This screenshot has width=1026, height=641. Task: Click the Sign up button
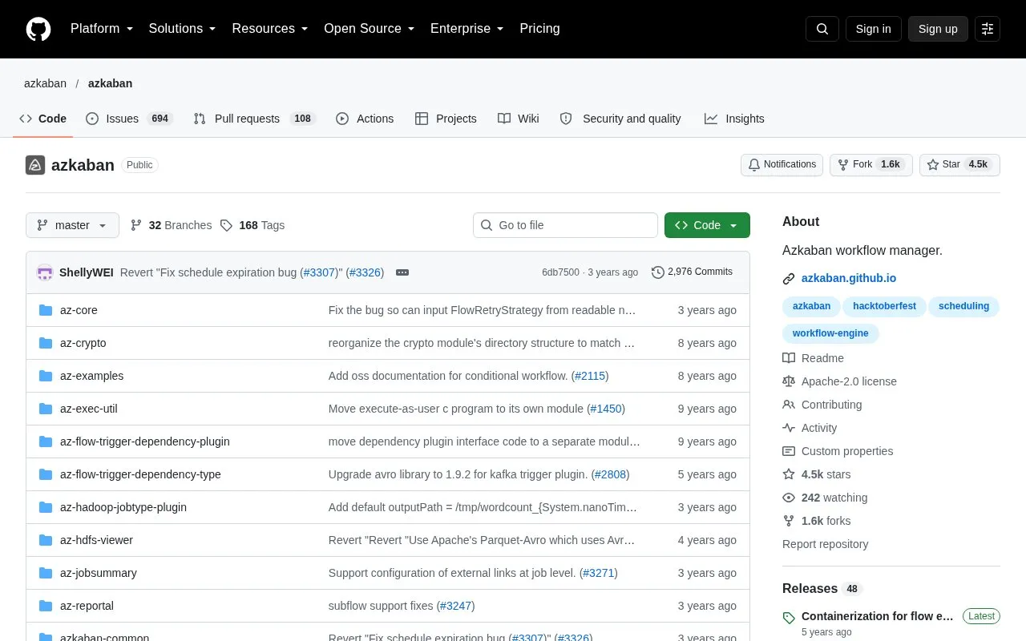[x=938, y=29]
